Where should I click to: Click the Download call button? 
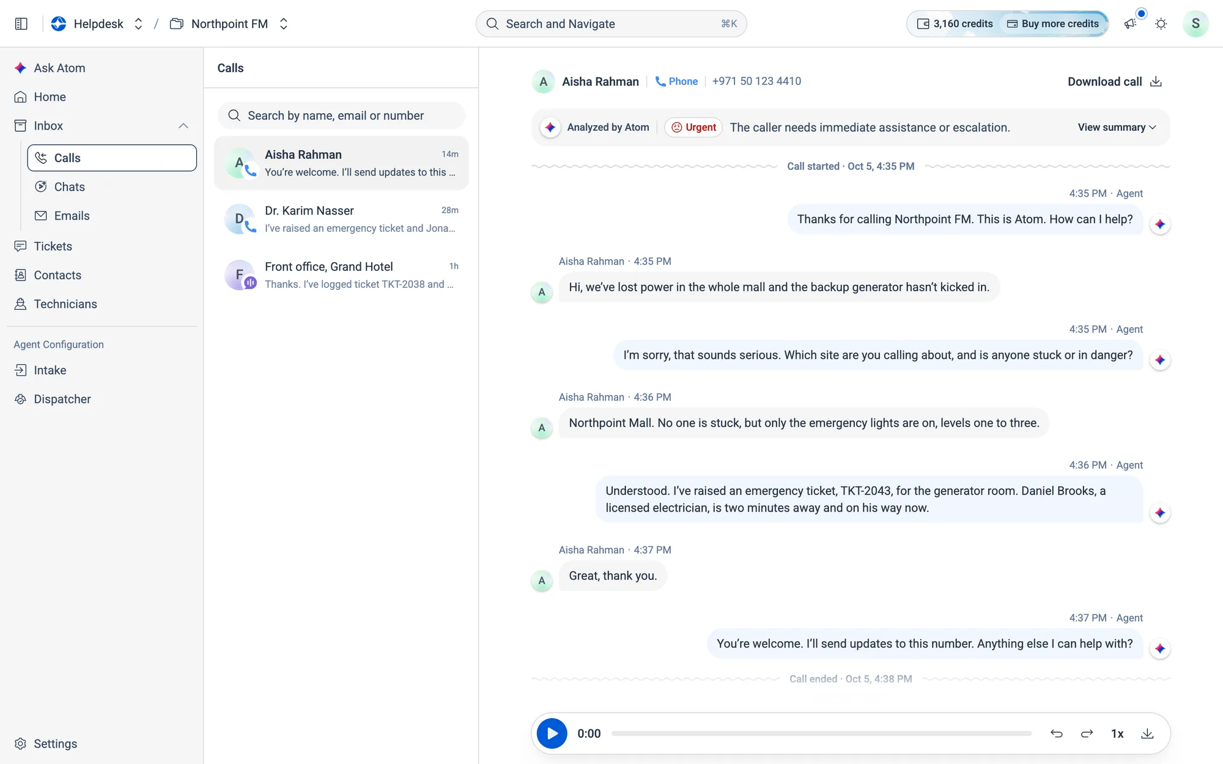1115,82
